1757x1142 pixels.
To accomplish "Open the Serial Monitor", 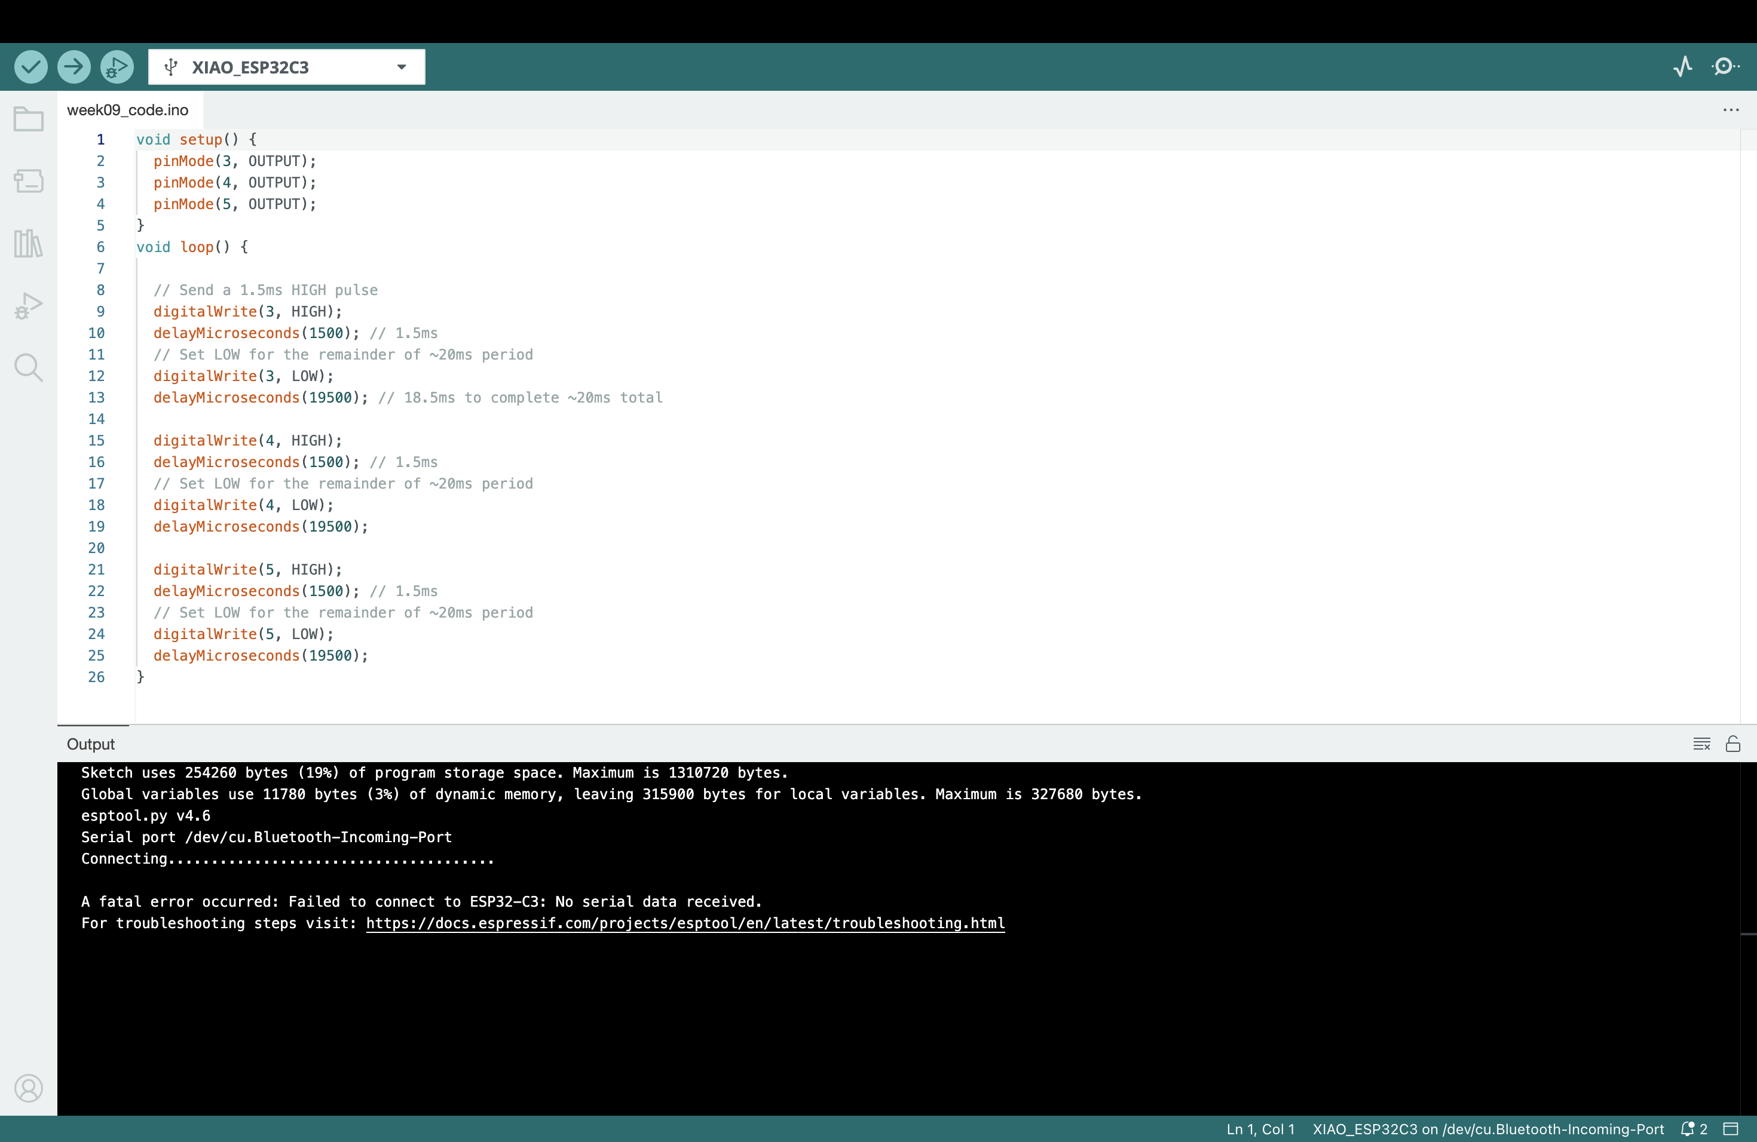I will pyautogui.click(x=1725, y=67).
